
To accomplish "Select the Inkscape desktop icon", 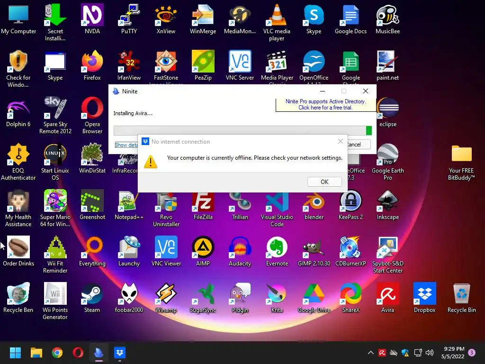I will click(387, 205).
